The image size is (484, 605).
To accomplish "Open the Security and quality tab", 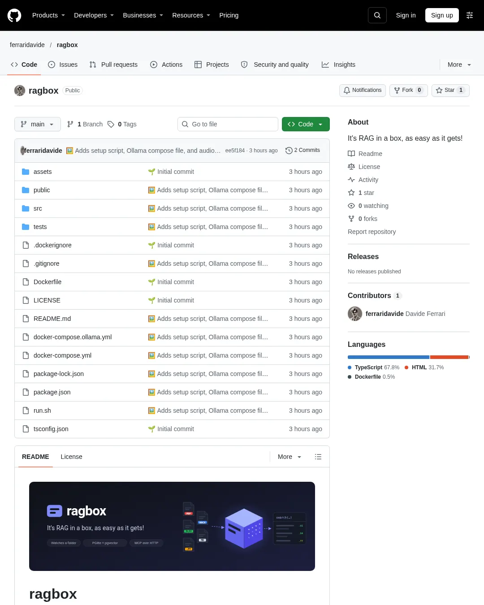I will tap(275, 65).
